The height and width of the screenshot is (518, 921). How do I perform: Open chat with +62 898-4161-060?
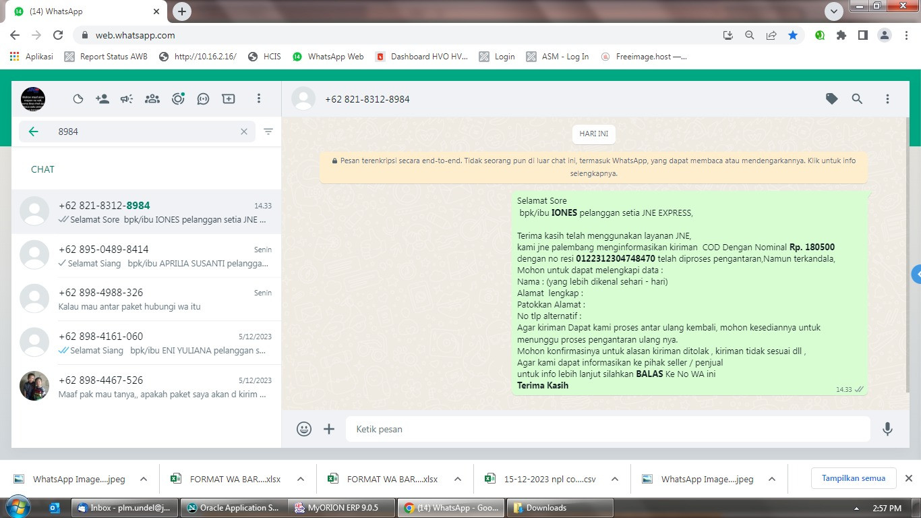(x=146, y=343)
